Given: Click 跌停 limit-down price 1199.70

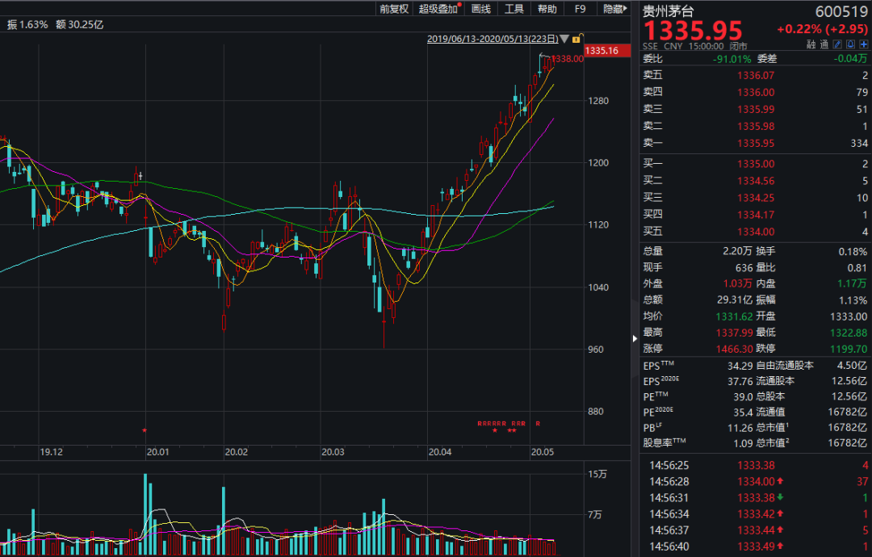Looking at the screenshot, I should click(x=849, y=349).
